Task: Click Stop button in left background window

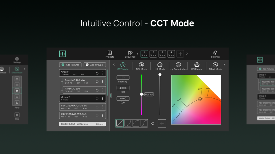Action: (x=17, y=116)
